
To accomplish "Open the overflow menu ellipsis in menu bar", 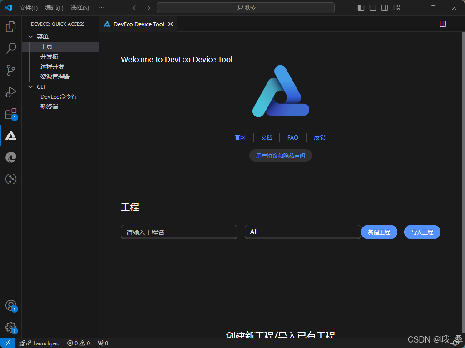I will (101, 8).
